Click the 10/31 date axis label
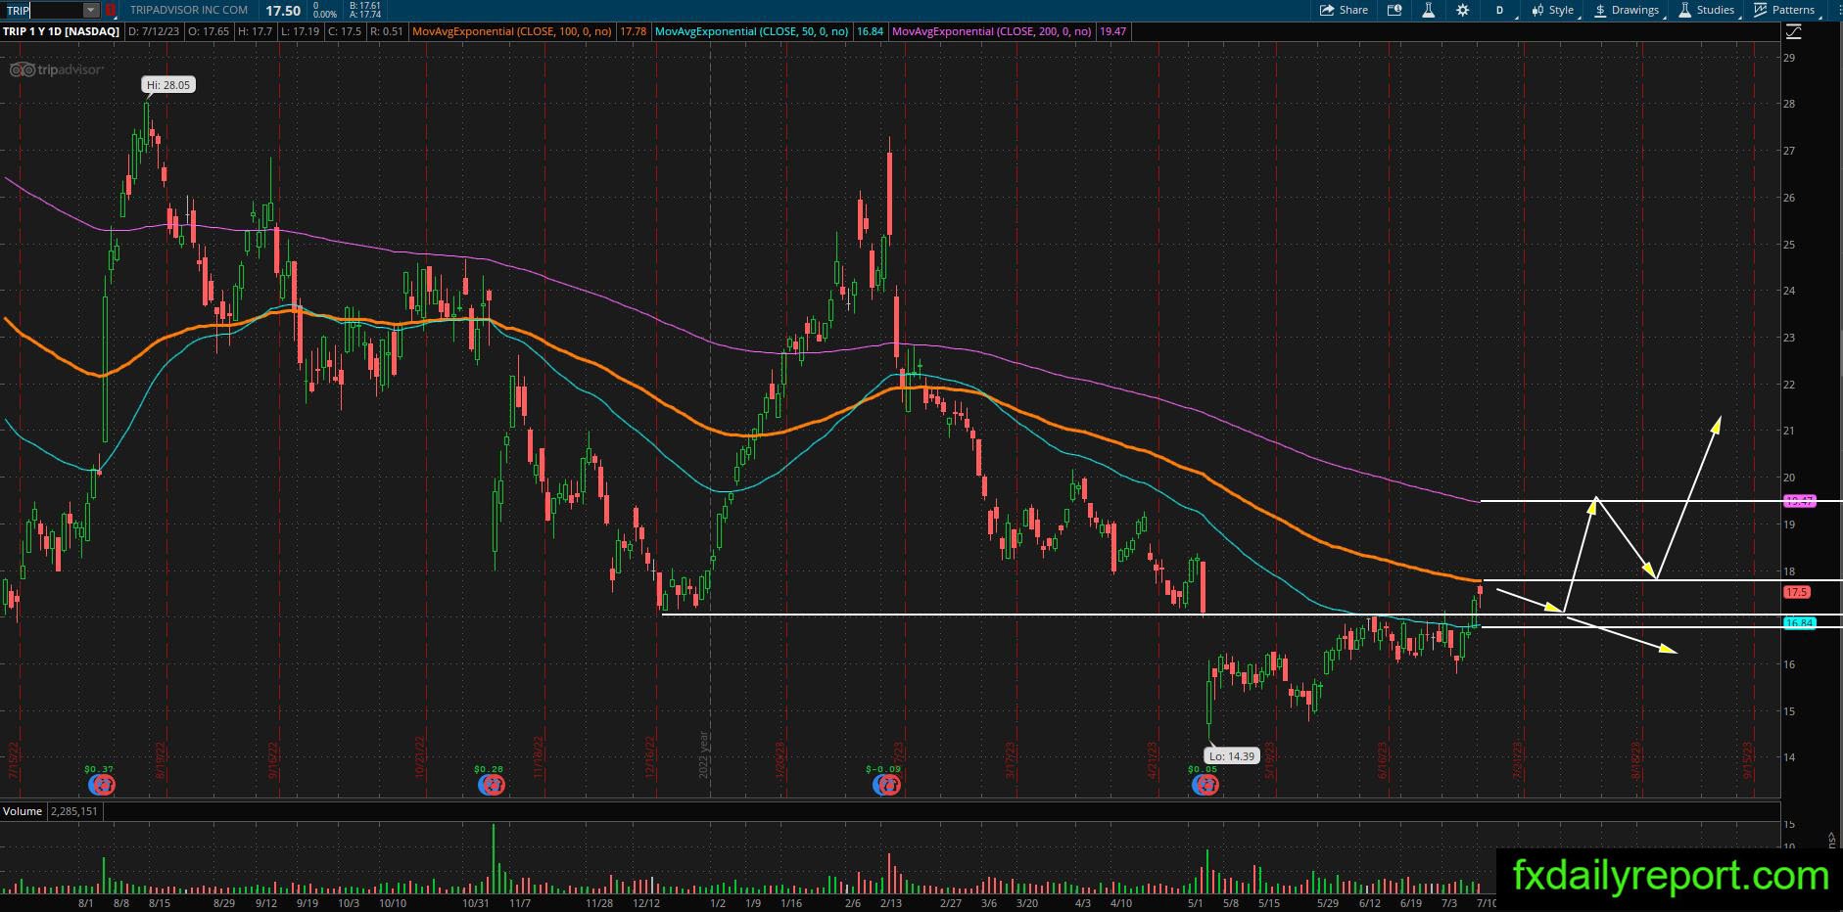1843x912 pixels. [476, 903]
